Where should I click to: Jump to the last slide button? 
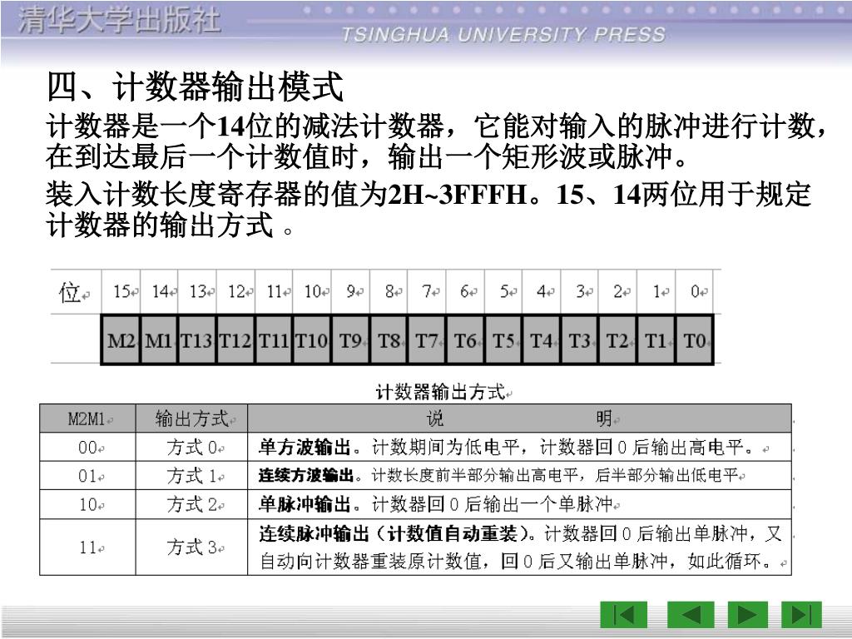click(801, 615)
